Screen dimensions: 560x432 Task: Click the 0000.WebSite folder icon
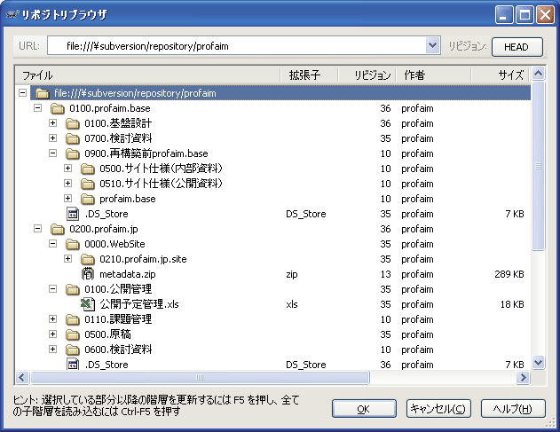(x=73, y=244)
